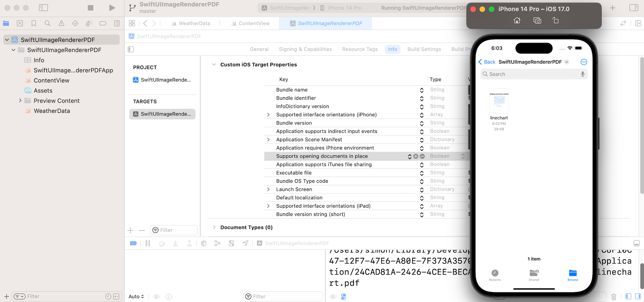Image resolution: width=644 pixels, height=302 pixels.
Task: Open the Source Control navigator icon
Action: point(20,23)
